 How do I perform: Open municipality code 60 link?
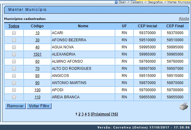37,61
